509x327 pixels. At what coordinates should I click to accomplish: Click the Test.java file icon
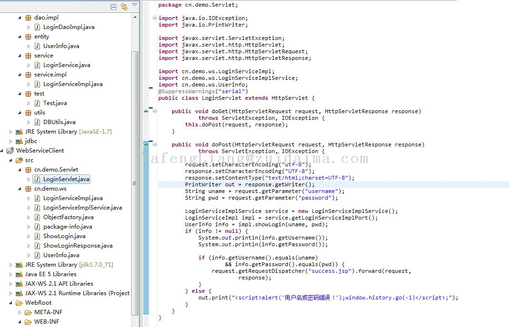pyautogui.click(x=37, y=103)
